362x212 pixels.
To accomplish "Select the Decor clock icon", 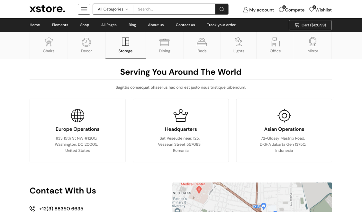I will (86, 42).
